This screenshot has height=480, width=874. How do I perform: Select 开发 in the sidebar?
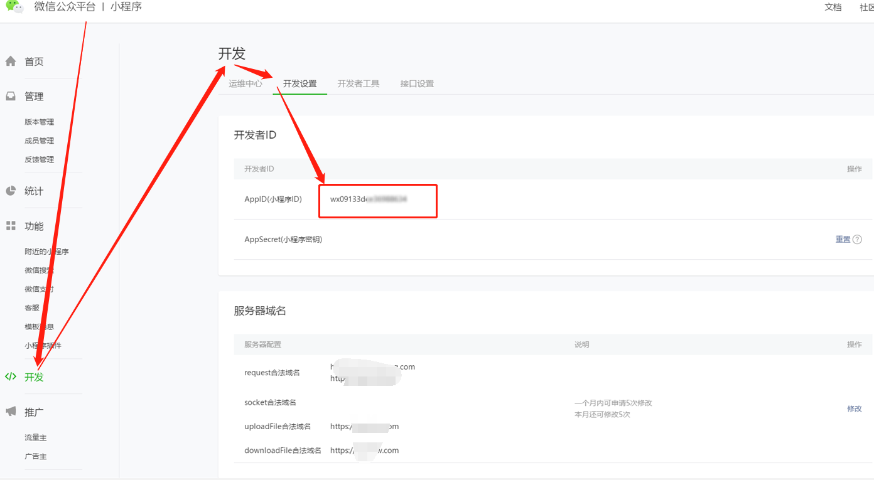tap(34, 377)
